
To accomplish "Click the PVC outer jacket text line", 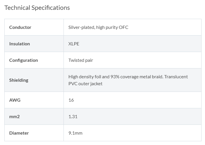I will tap(85, 84).
